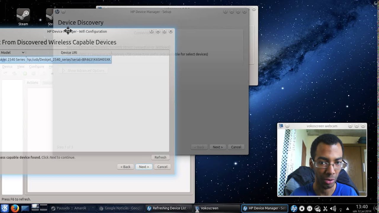Image resolution: width=379 pixels, height=213 pixels.
Task: Click the pause recording tray icon
Action: coord(309,208)
